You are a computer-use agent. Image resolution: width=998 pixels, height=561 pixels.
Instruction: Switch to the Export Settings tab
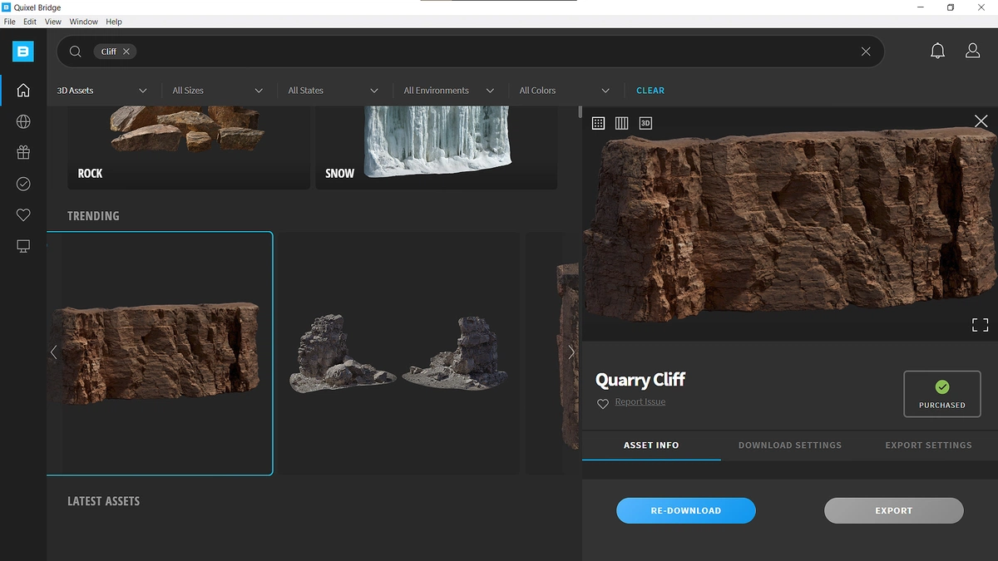[x=928, y=445]
